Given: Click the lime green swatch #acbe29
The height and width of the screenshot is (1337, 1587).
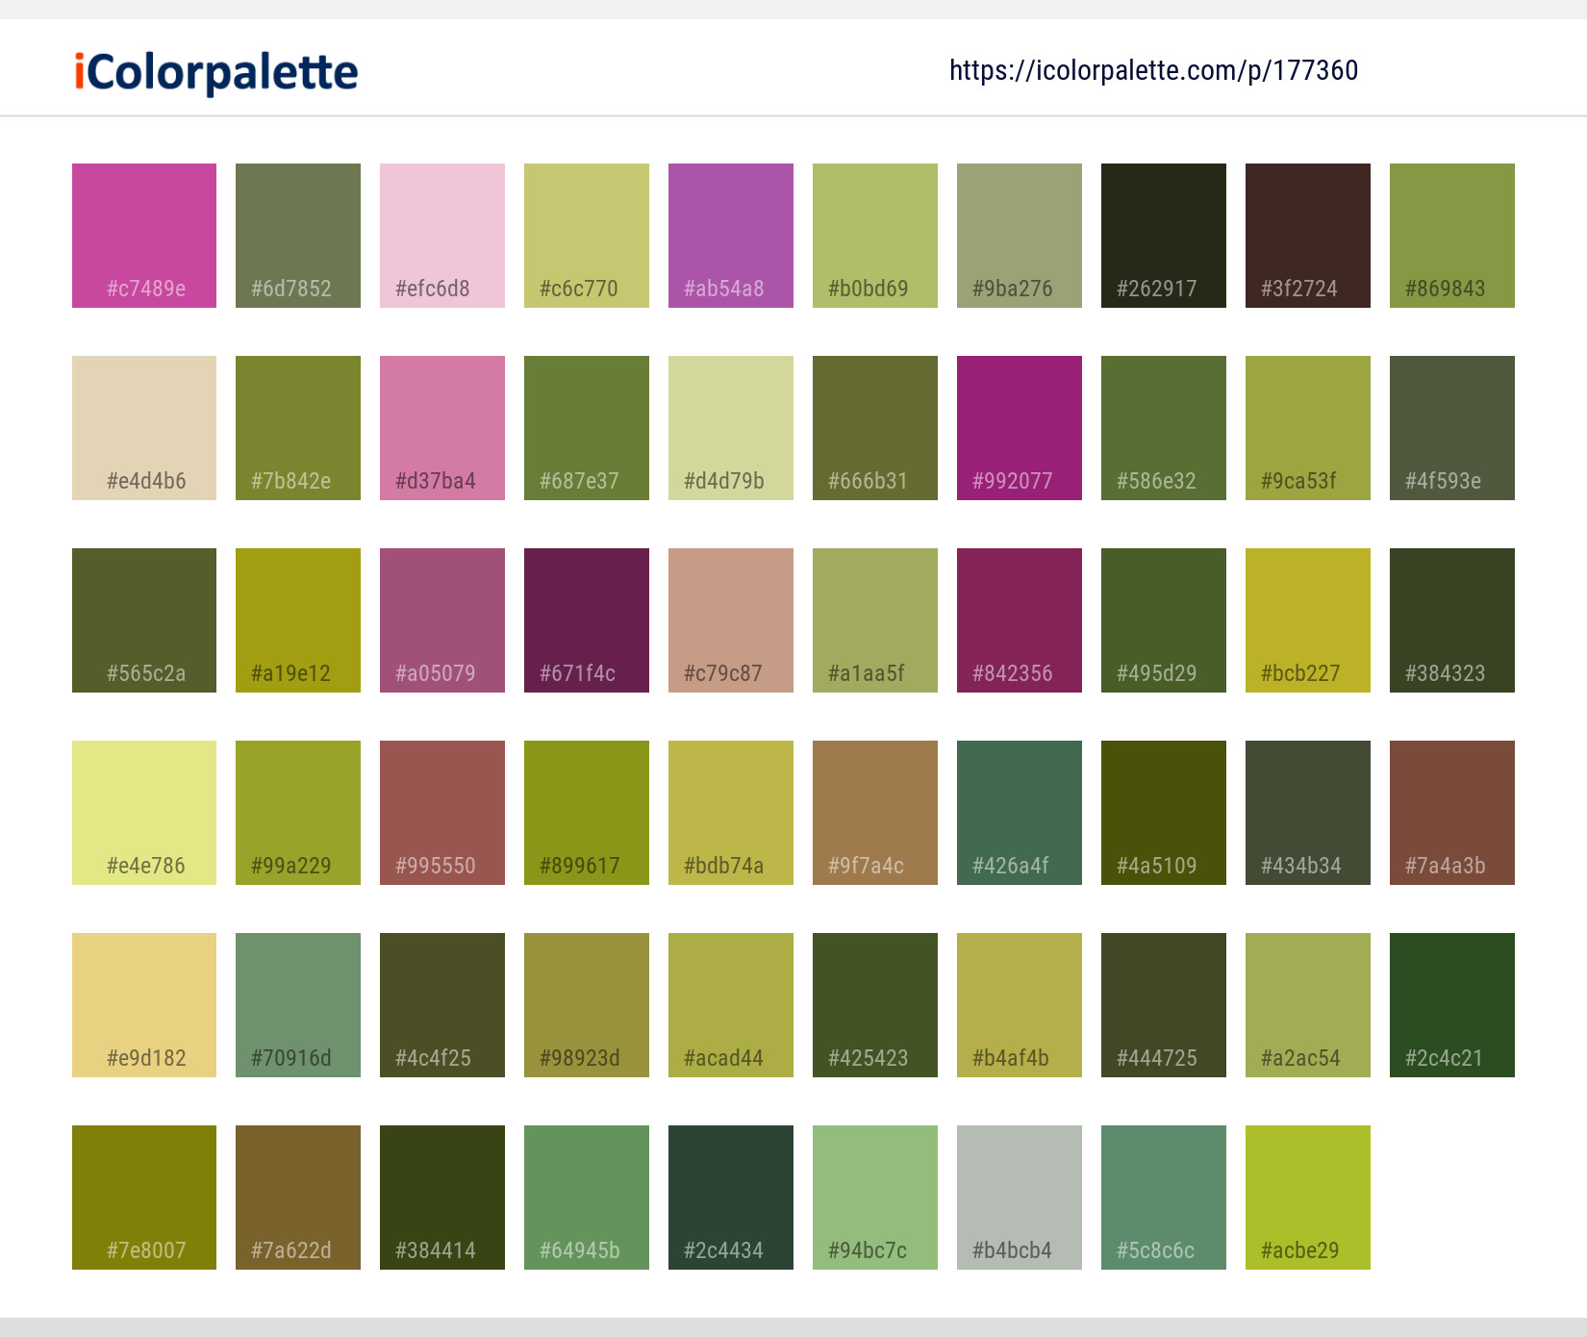Looking at the screenshot, I should click(1307, 1197).
